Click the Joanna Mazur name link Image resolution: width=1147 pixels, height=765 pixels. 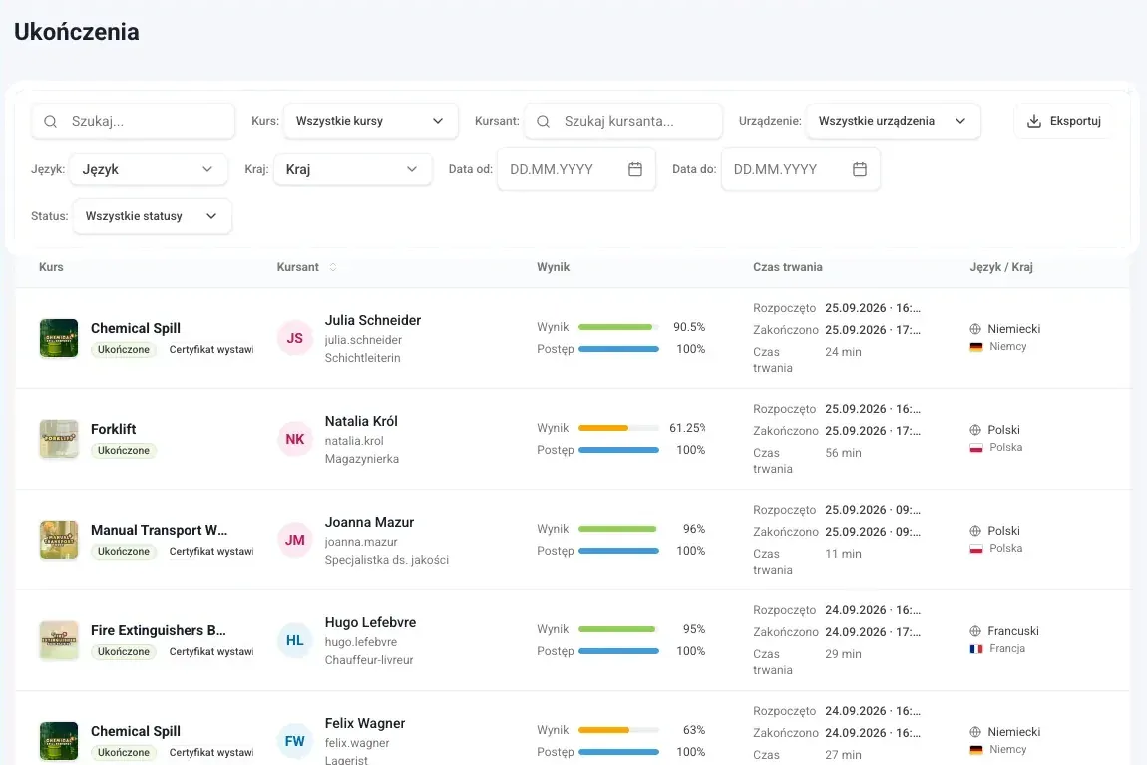pyautogui.click(x=369, y=523)
